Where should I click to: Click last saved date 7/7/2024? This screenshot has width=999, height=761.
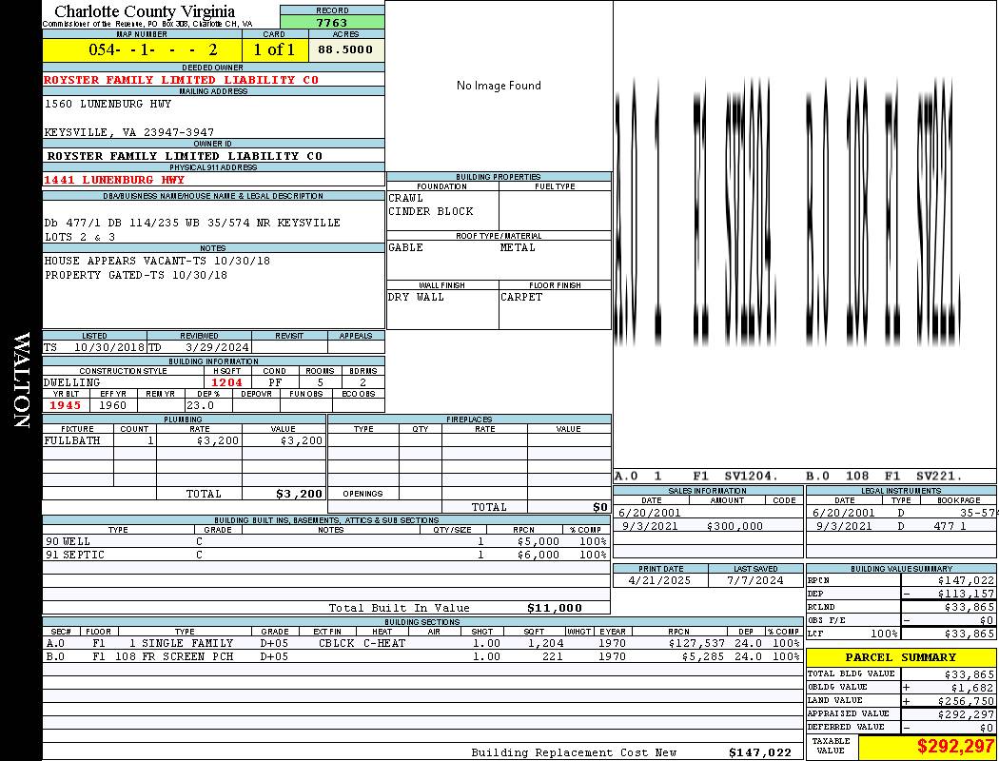pyautogui.click(x=755, y=581)
